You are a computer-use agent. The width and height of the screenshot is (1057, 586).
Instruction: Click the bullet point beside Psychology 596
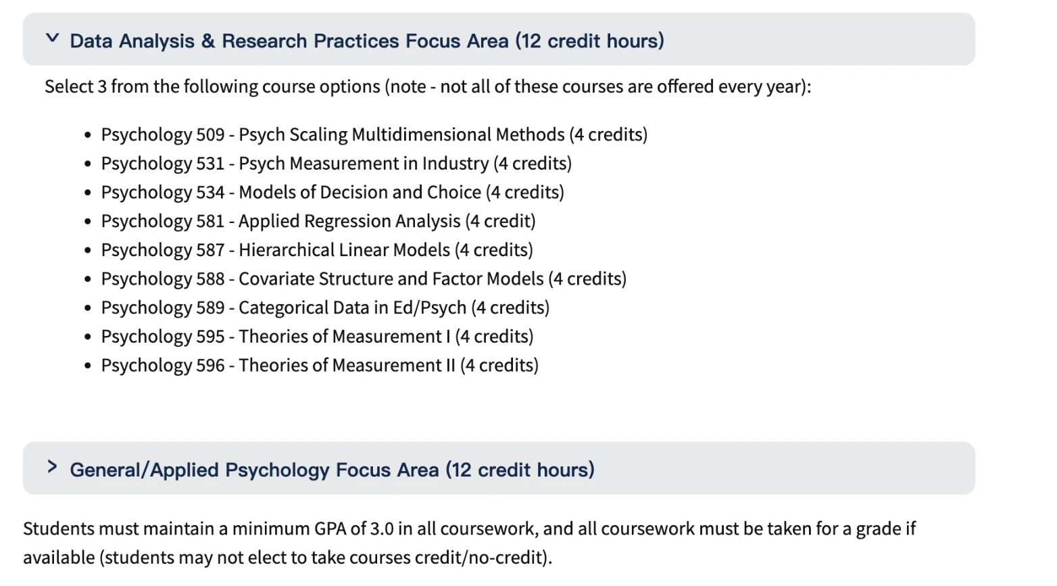tap(88, 366)
